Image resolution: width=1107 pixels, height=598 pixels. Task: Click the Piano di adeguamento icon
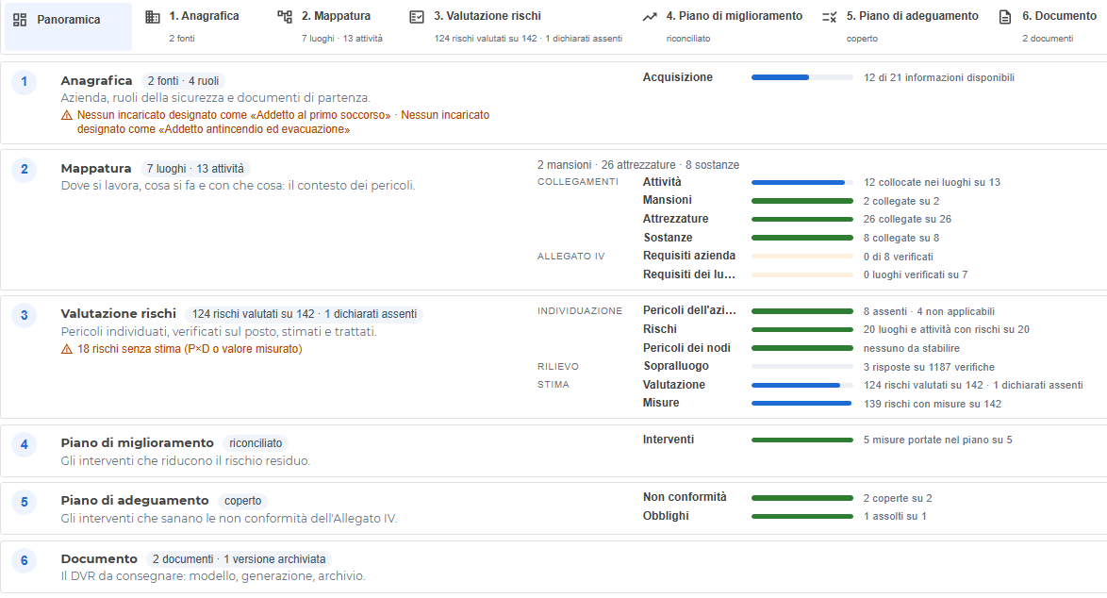[830, 16]
